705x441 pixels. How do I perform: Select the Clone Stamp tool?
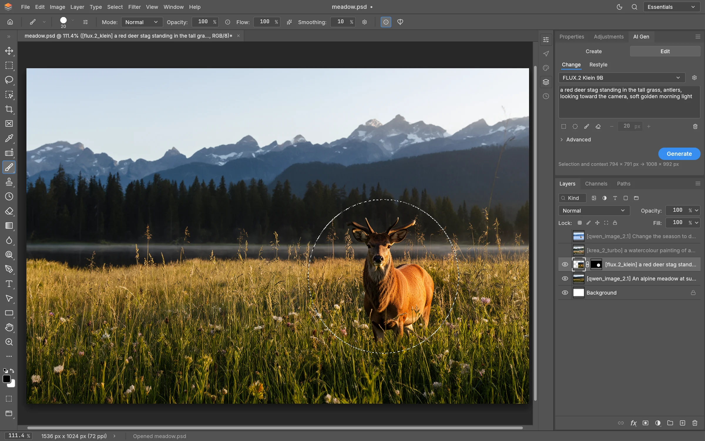click(9, 182)
